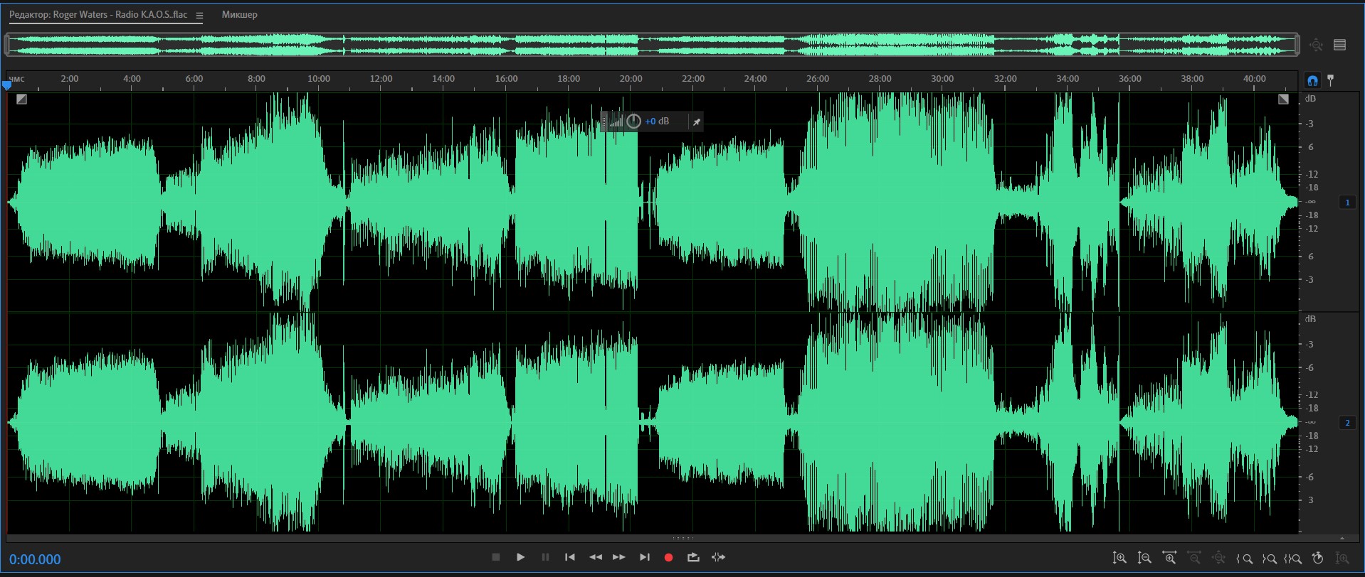Click the zoom to time stopwatch icon

pos(1317,559)
